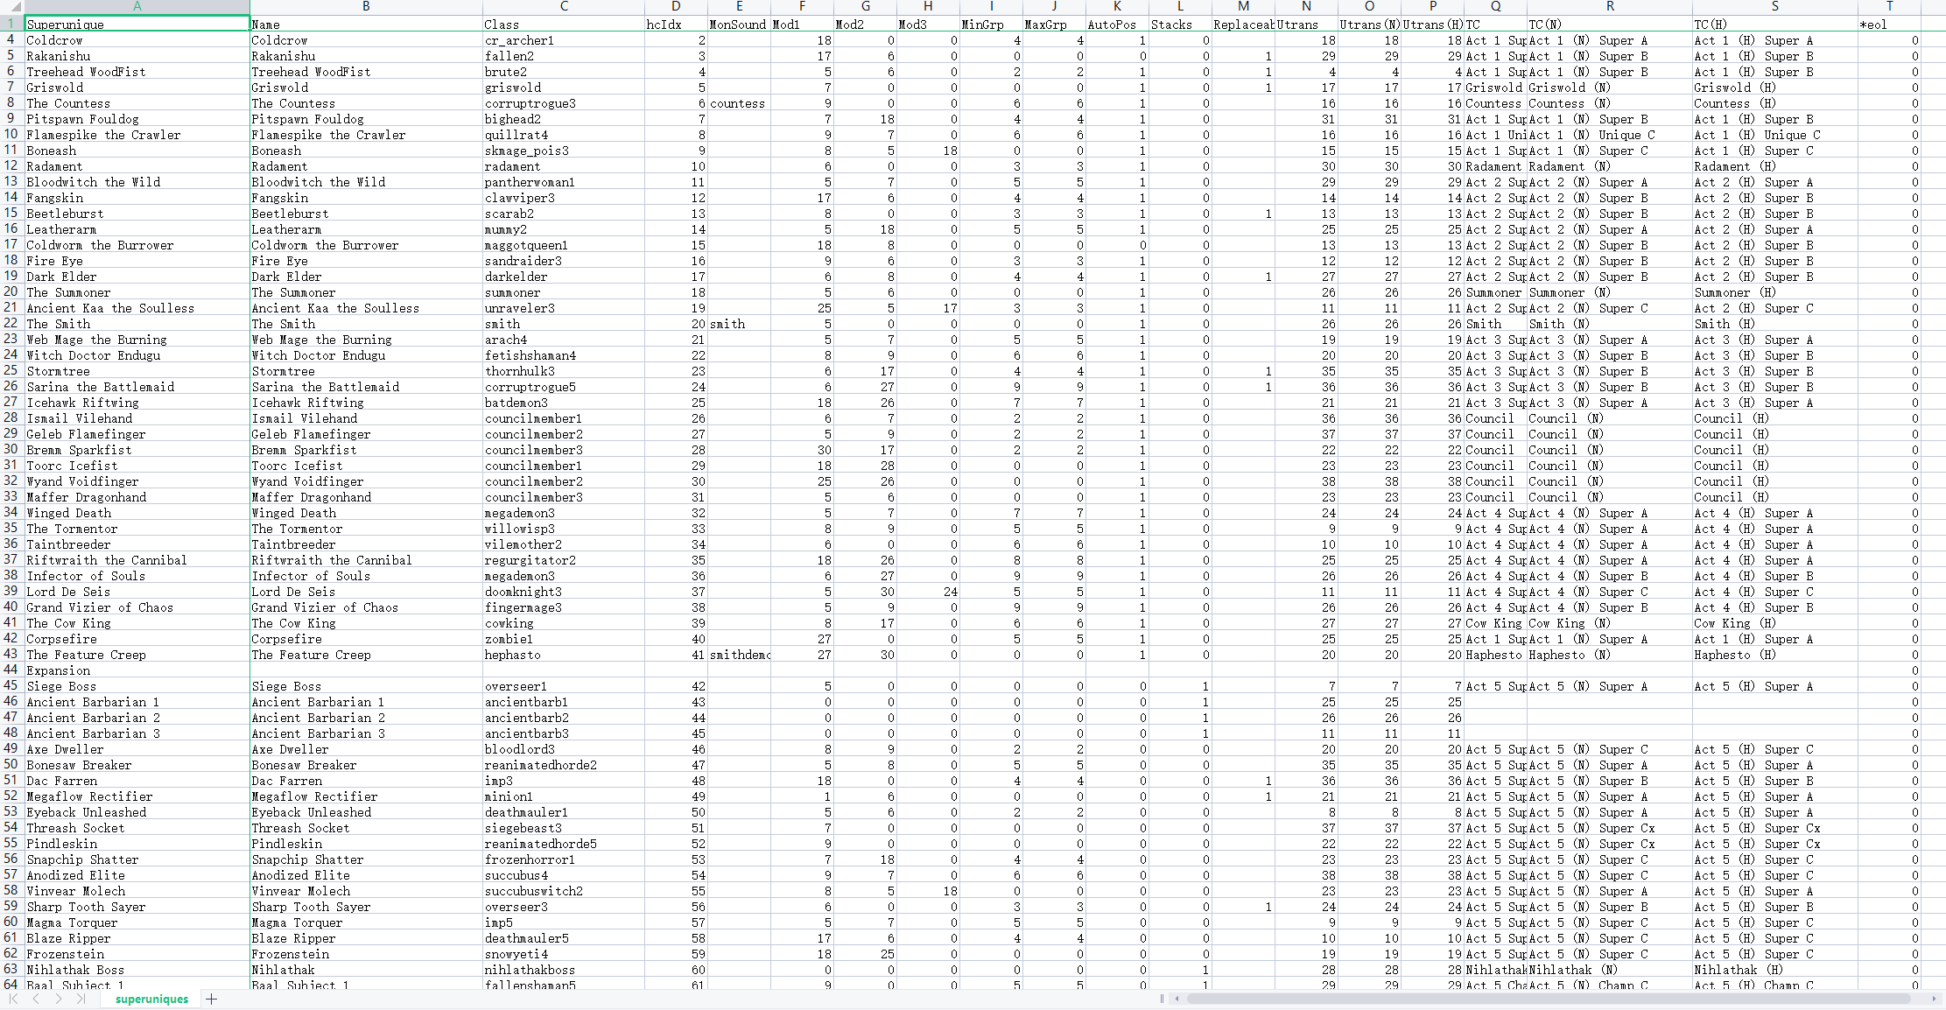Click horizontal scrollbar right arrow
This screenshot has height=1010, width=1946.
(1933, 999)
